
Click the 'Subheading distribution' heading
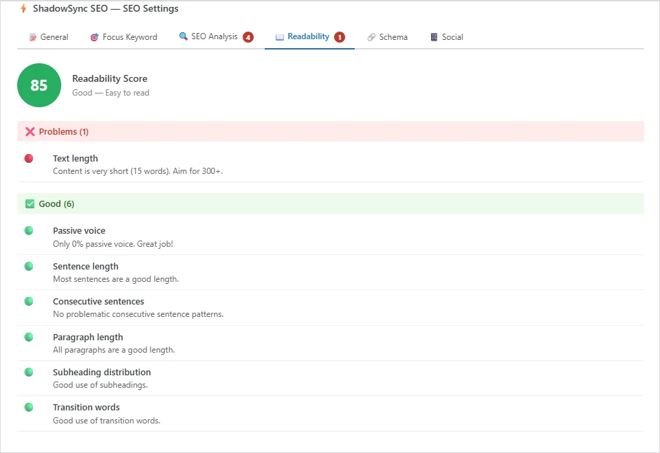tap(102, 372)
